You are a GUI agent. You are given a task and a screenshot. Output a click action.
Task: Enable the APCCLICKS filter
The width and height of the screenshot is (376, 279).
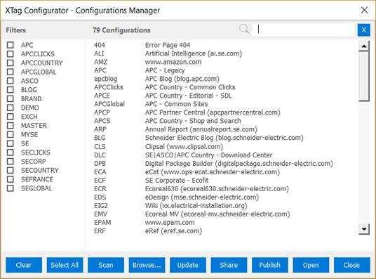coord(11,54)
